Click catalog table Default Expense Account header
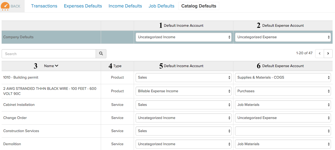335x150 pixels. pos(283,66)
